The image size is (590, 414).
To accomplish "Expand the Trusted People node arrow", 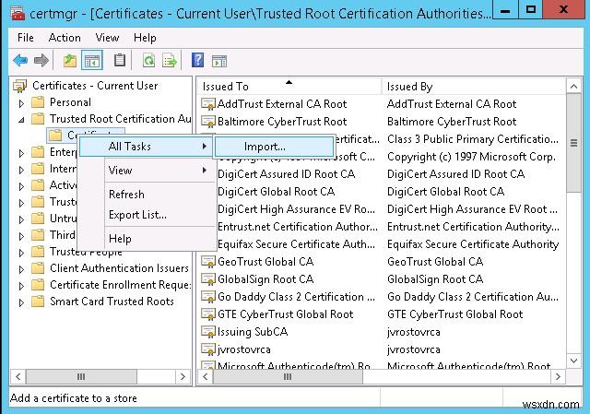I will tap(21, 253).
